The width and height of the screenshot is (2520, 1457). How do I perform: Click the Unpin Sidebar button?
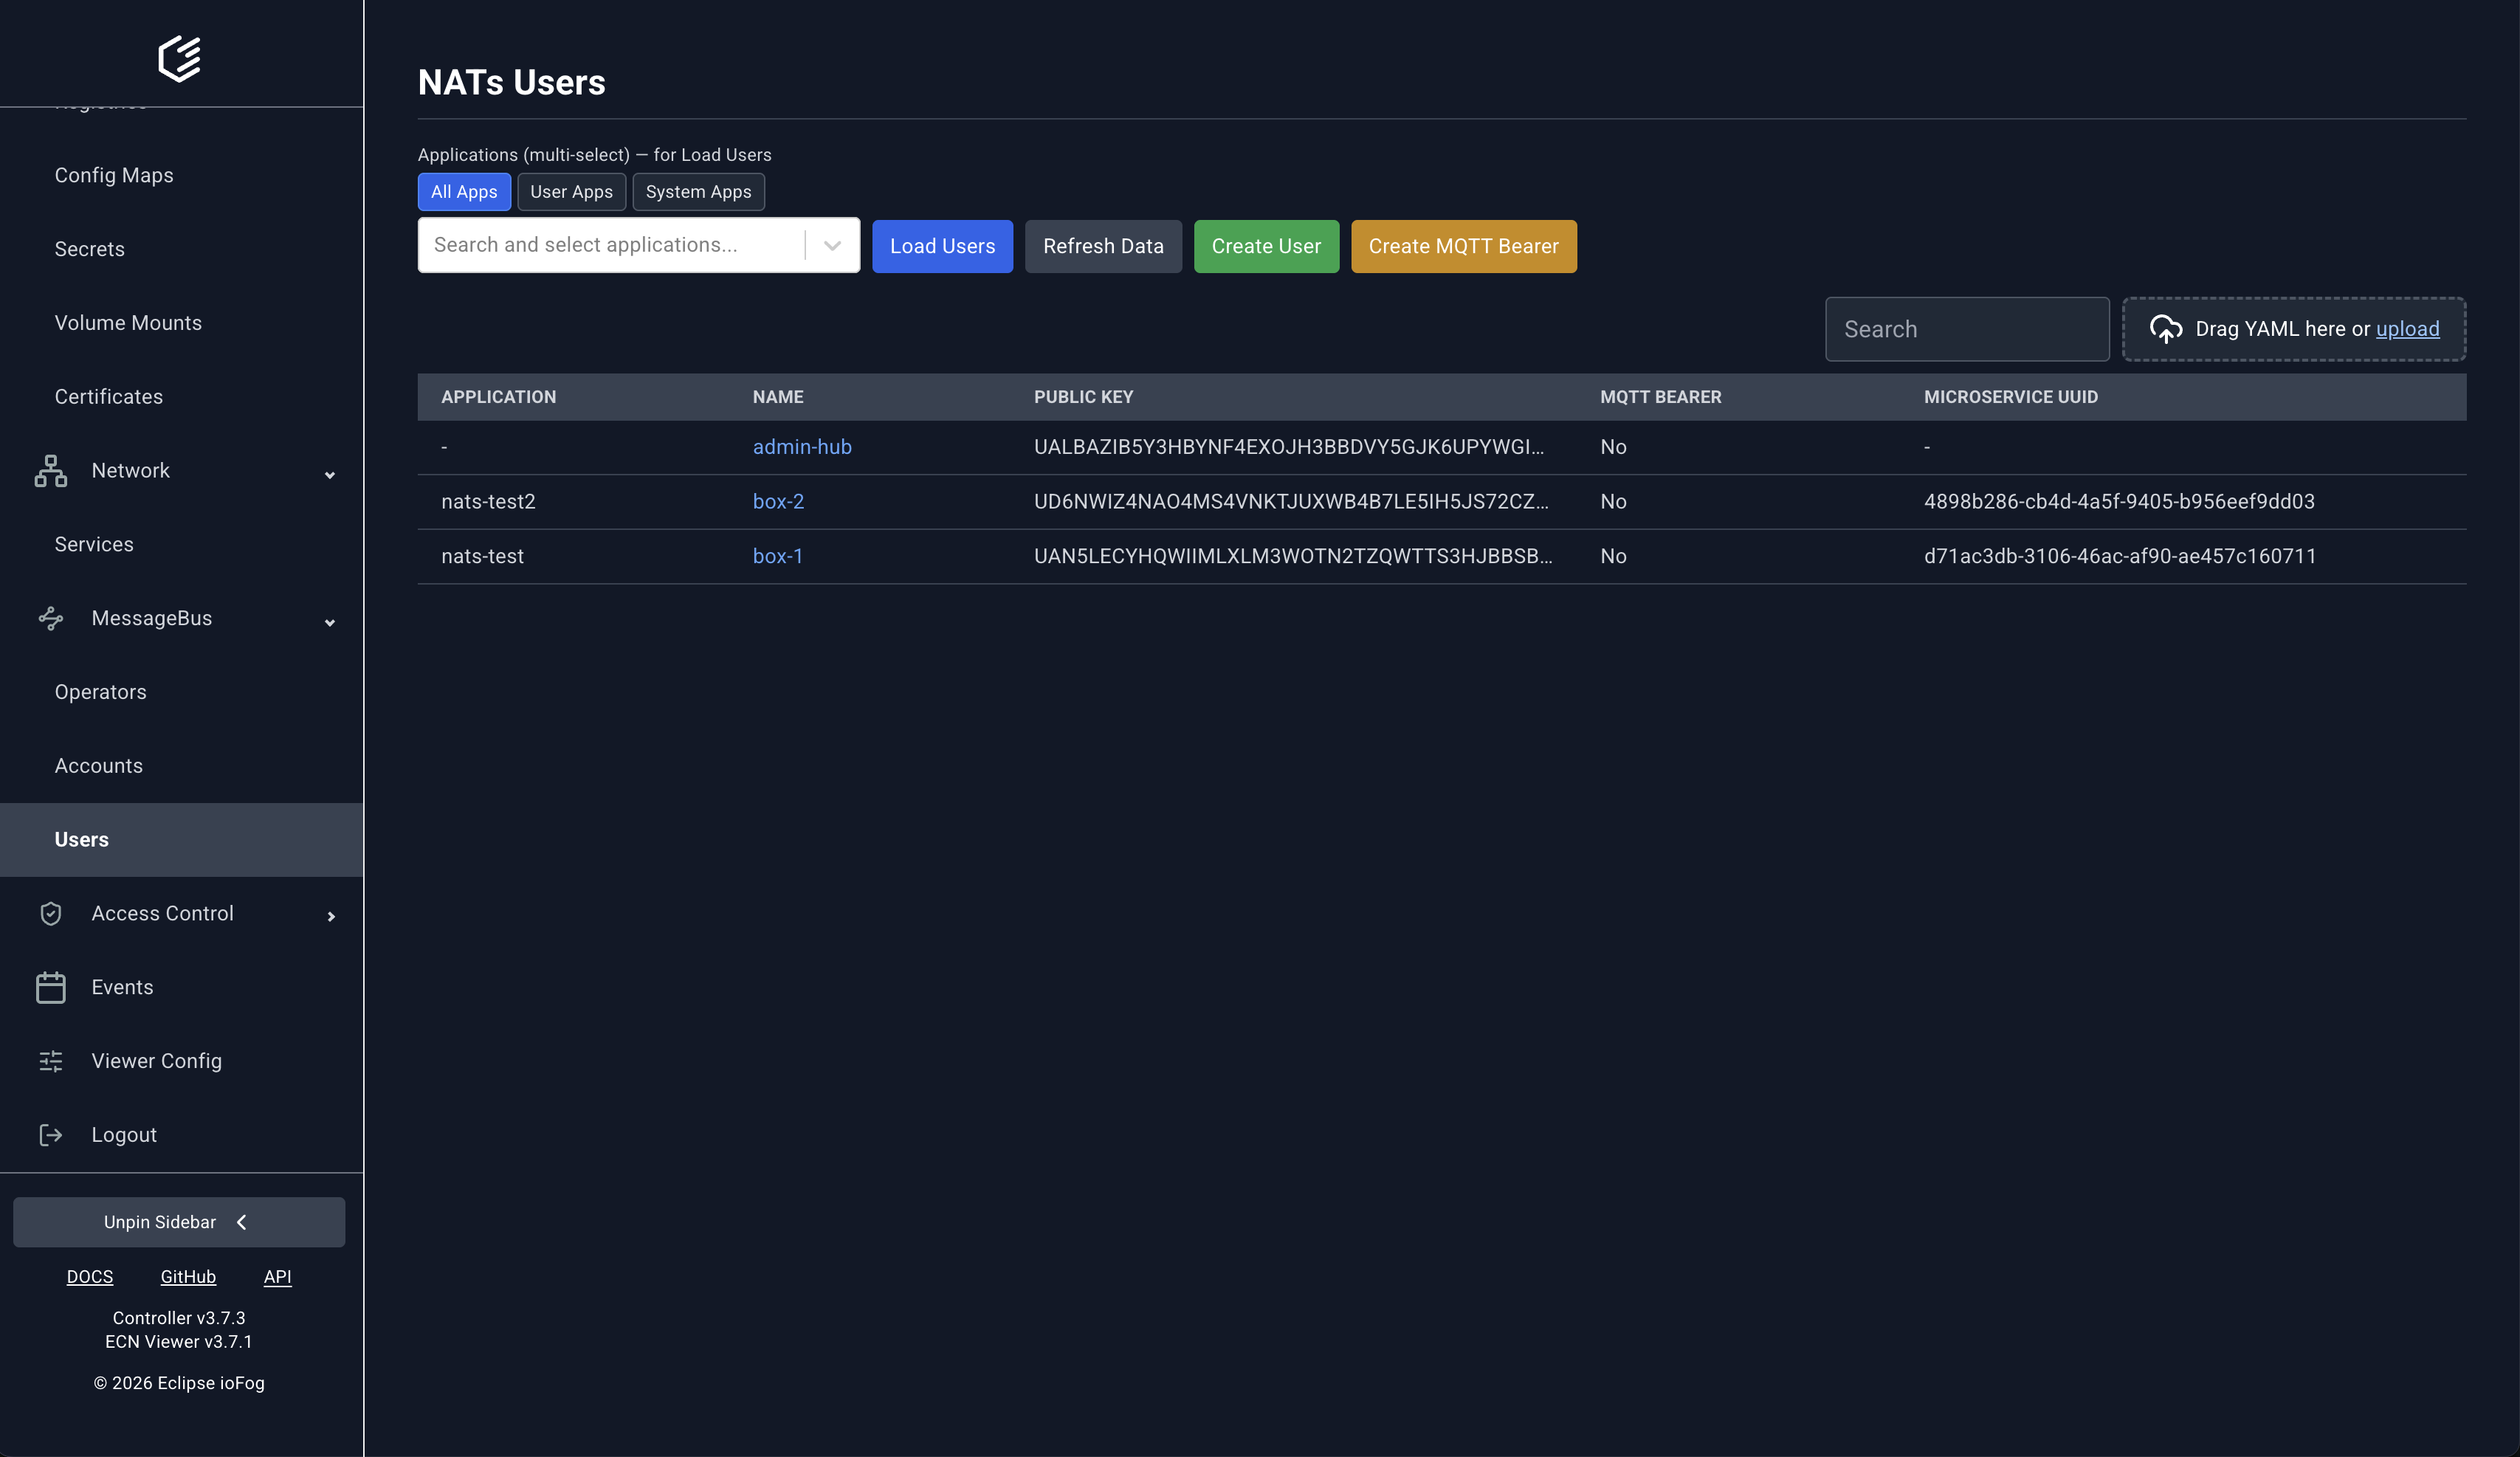[x=178, y=1222]
